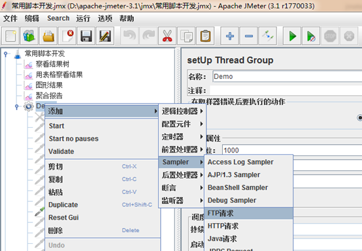This screenshot has height=251, width=362.
Task: Open the Search menu
Action: pyautogui.click(x=58, y=18)
